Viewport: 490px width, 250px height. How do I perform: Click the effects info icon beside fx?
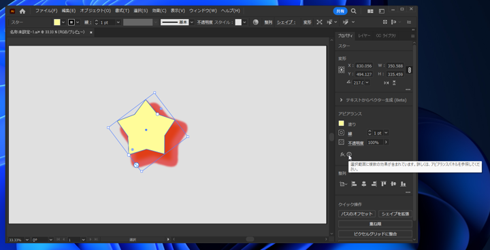click(349, 154)
